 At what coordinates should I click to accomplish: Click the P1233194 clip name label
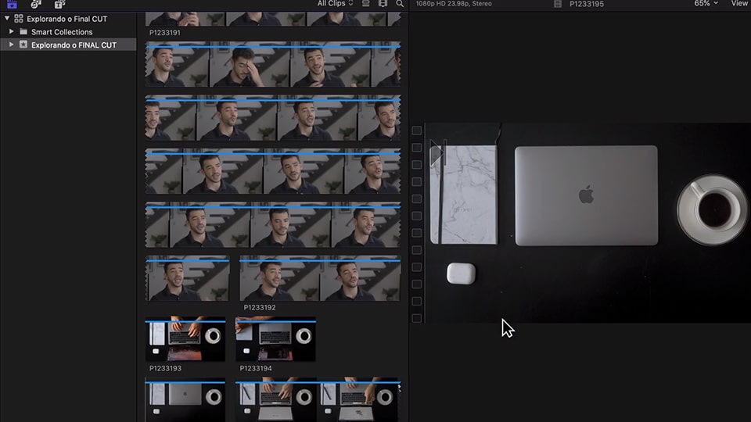[256, 368]
